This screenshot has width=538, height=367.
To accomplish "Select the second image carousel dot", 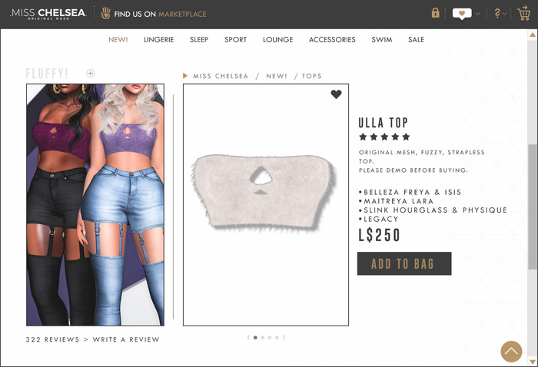I will pos(263,338).
